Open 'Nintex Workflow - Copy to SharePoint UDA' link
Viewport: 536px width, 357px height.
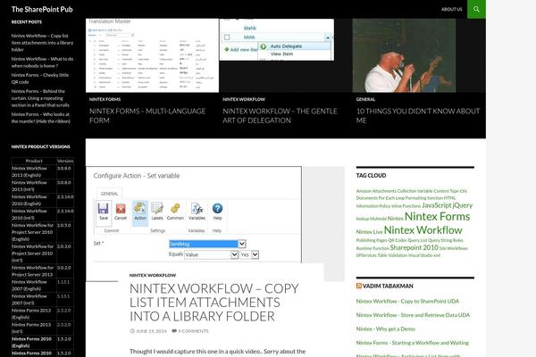pos(407,301)
